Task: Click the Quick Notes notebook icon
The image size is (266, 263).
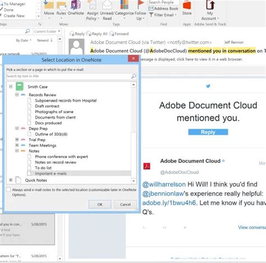Action: click(x=18, y=180)
